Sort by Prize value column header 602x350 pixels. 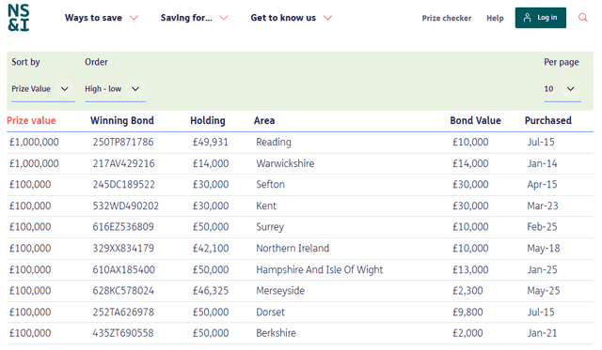[x=31, y=121]
